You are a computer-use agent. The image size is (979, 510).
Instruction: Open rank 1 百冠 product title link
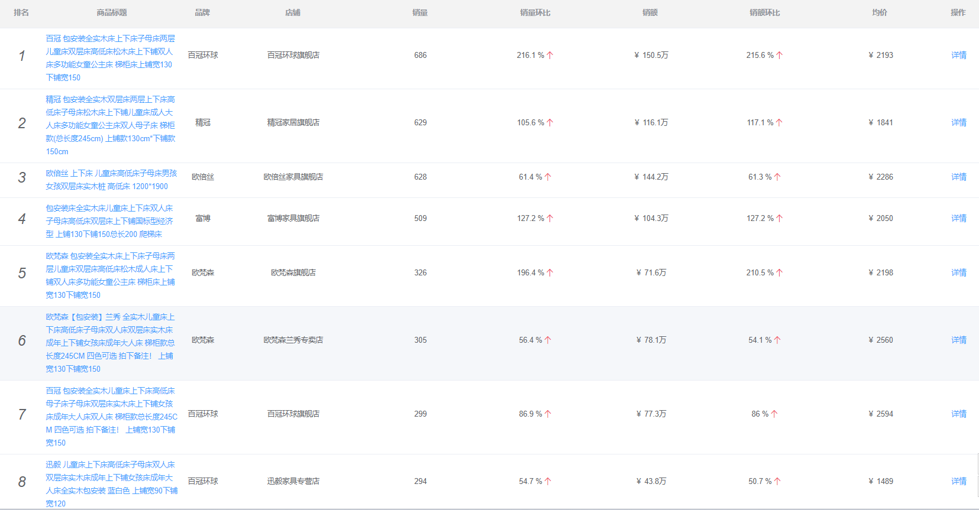111,58
